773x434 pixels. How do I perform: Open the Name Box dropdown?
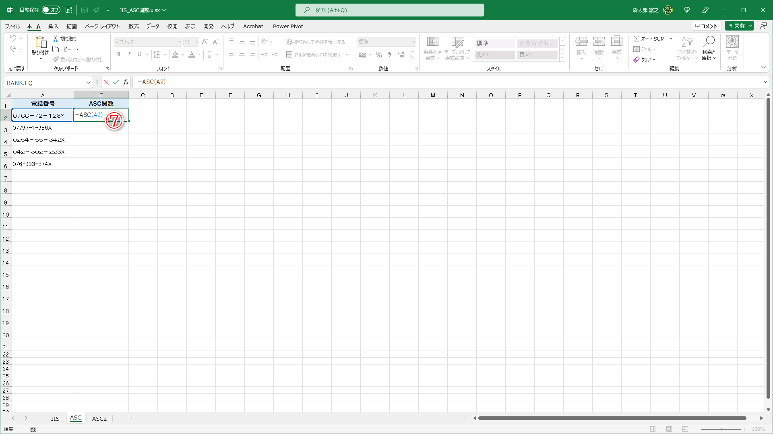click(89, 82)
